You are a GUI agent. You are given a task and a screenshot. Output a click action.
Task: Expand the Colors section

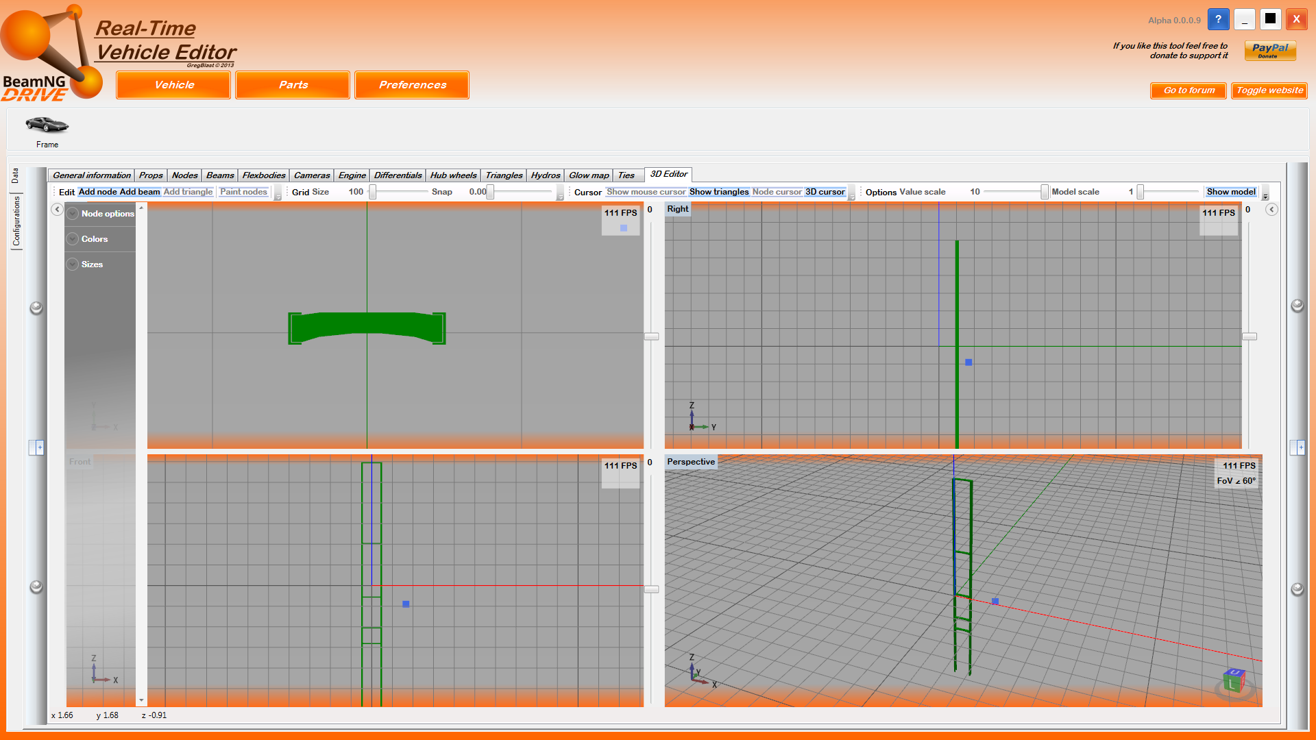tap(73, 239)
